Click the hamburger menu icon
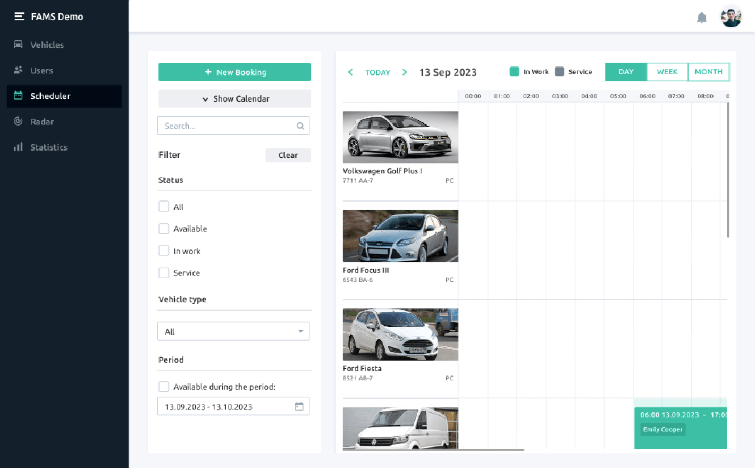This screenshot has height=468, width=755. (x=19, y=16)
